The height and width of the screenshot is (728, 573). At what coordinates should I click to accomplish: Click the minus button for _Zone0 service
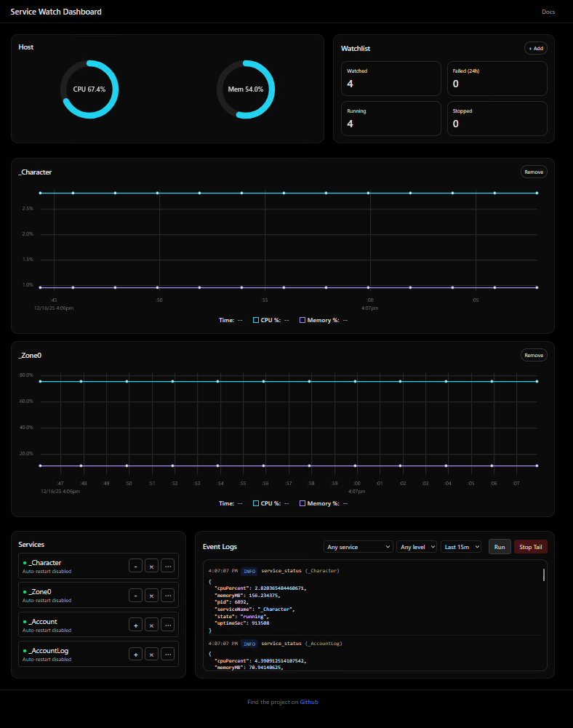(x=135, y=595)
